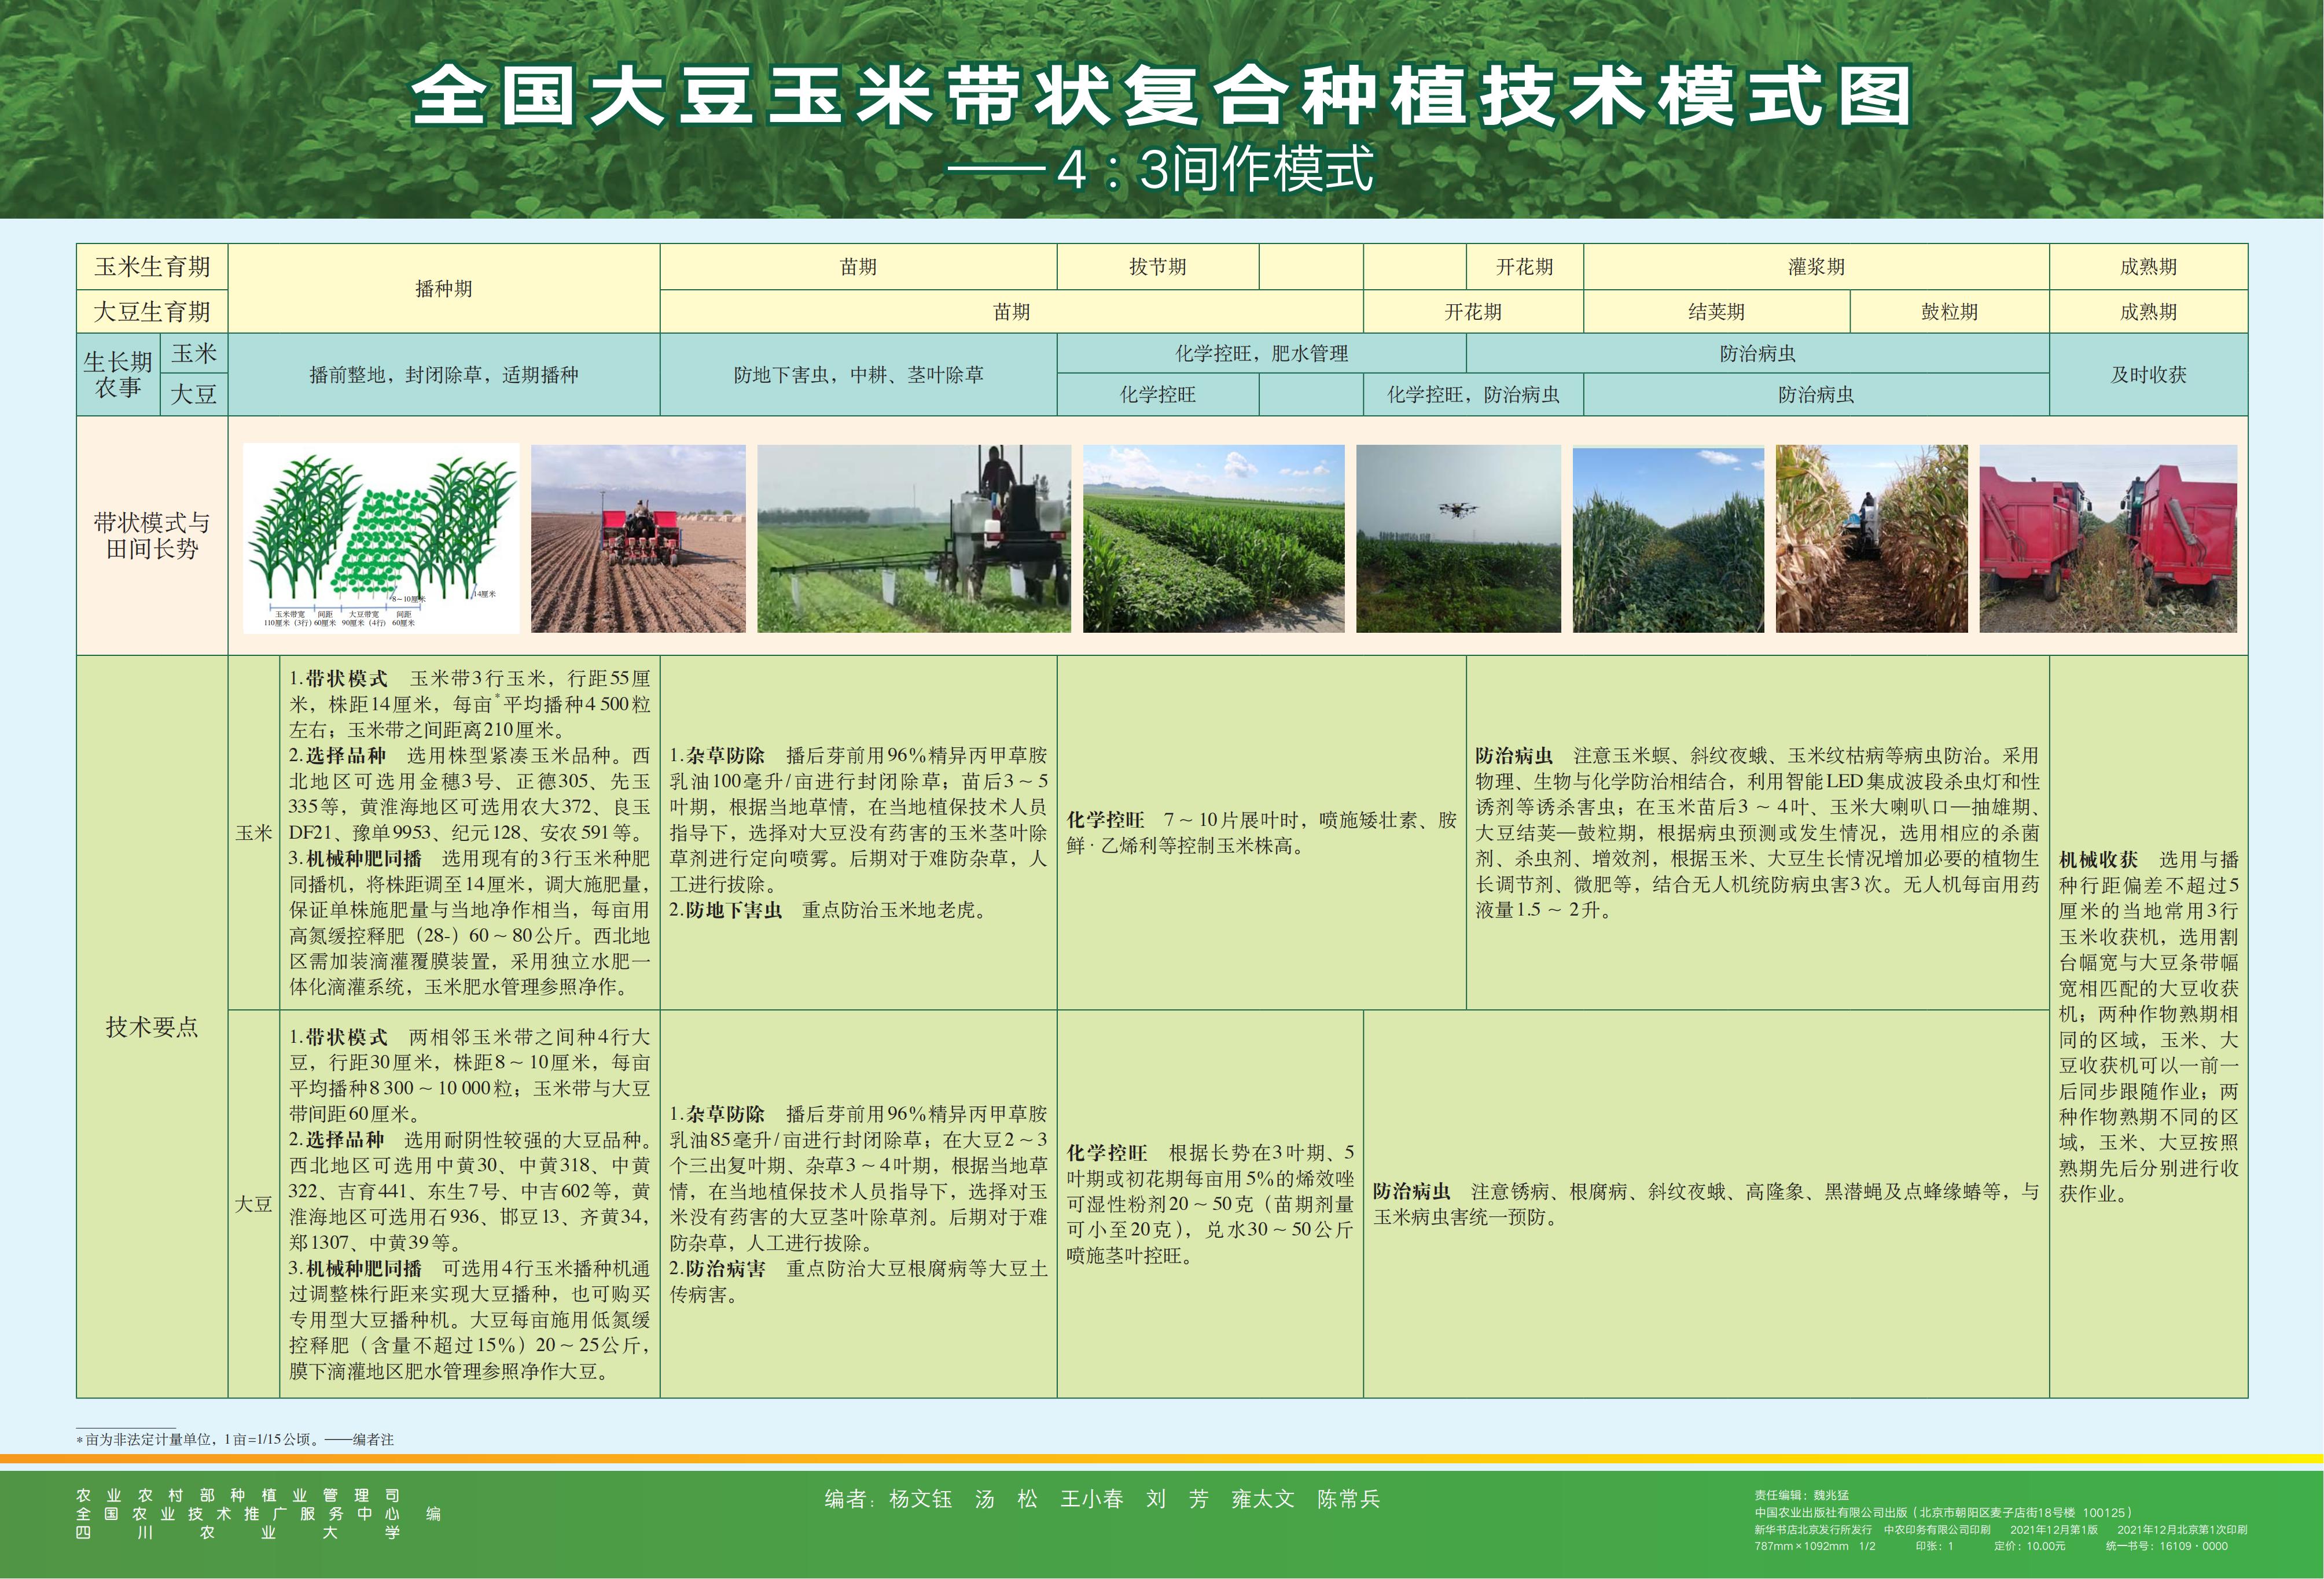Select 统一书号：16109·0000 text
The height and width of the screenshot is (1579, 2324).
click(2167, 1545)
